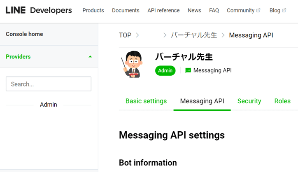Switch to the Security tab
This screenshot has width=298, height=172.
249,101
